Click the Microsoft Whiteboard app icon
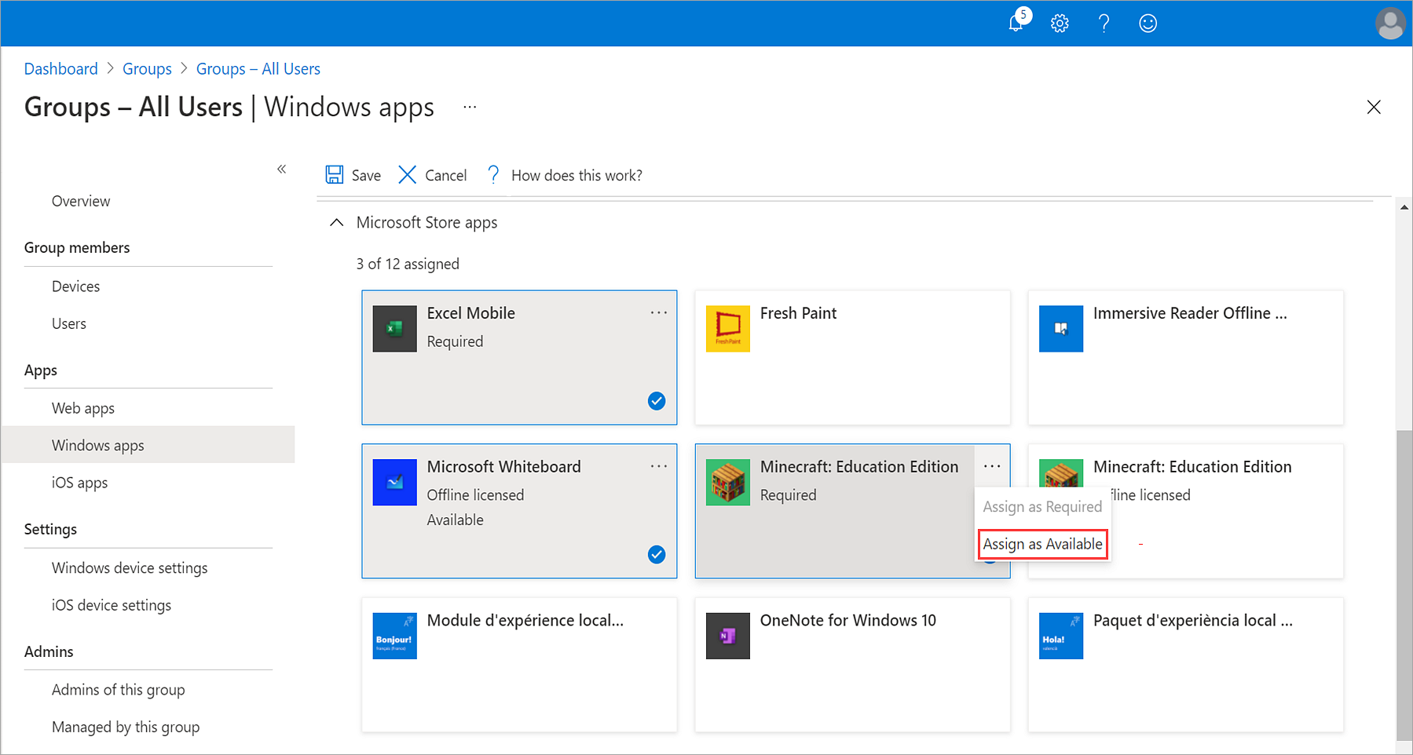The height and width of the screenshot is (755, 1413). coord(394,483)
